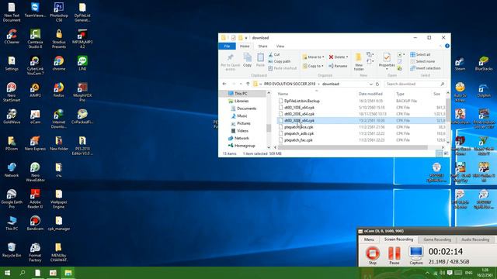This screenshot has height=279, width=497.
Task: Switch to Details view layout toggle
Action: point(439,153)
